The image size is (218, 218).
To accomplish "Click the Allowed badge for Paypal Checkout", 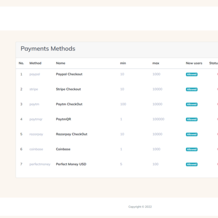I will click(x=192, y=75).
